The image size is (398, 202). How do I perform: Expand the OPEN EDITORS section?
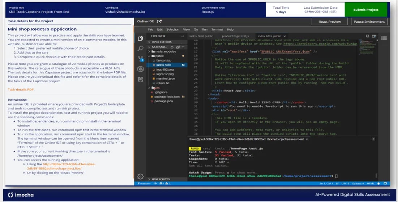point(167,42)
